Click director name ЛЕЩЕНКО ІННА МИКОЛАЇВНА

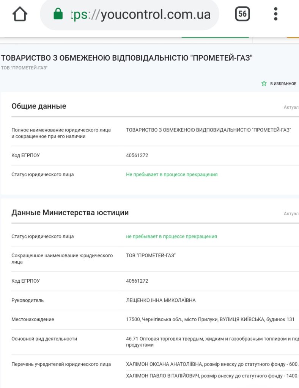161,300
